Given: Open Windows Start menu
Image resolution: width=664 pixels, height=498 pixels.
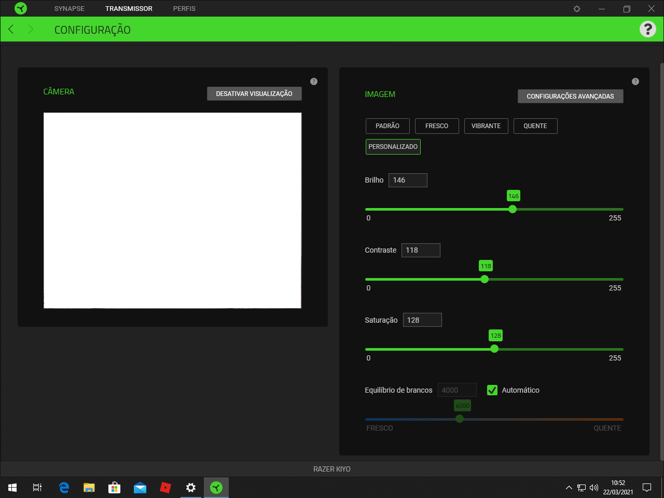Looking at the screenshot, I should click(12, 488).
